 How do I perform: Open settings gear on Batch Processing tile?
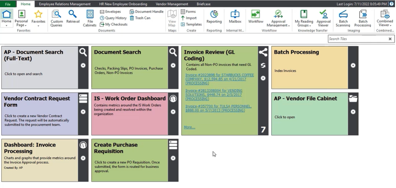(x=353, y=65)
